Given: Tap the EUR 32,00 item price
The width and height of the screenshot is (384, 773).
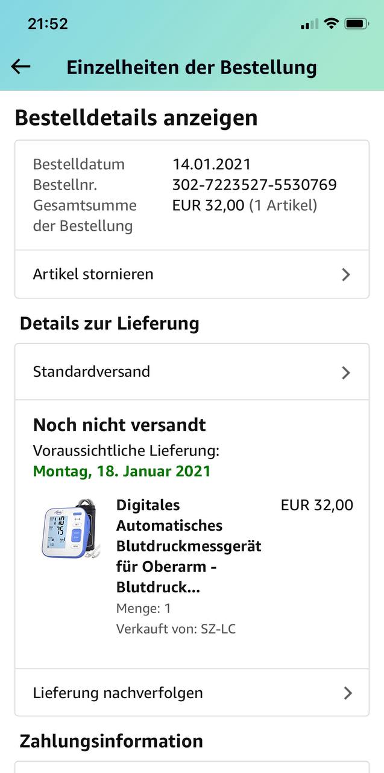Looking at the screenshot, I should (317, 505).
